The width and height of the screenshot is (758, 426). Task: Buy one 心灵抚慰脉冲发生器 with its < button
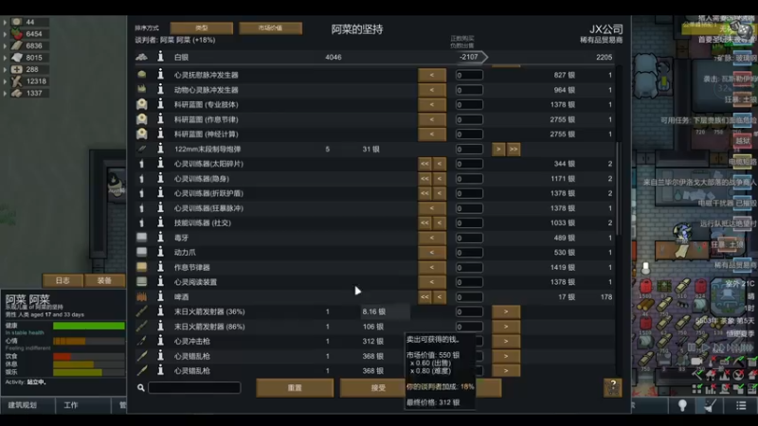(x=432, y=75)
